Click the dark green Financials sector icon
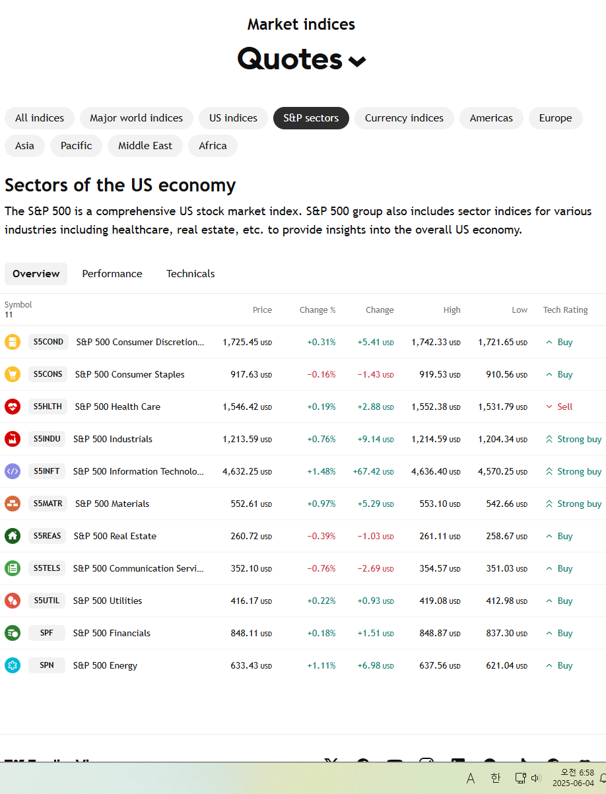606x794 pixels. pos(13,633)
